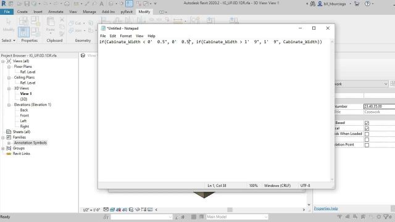Click in the Notepad text editing area

click(x=214, y=111)
